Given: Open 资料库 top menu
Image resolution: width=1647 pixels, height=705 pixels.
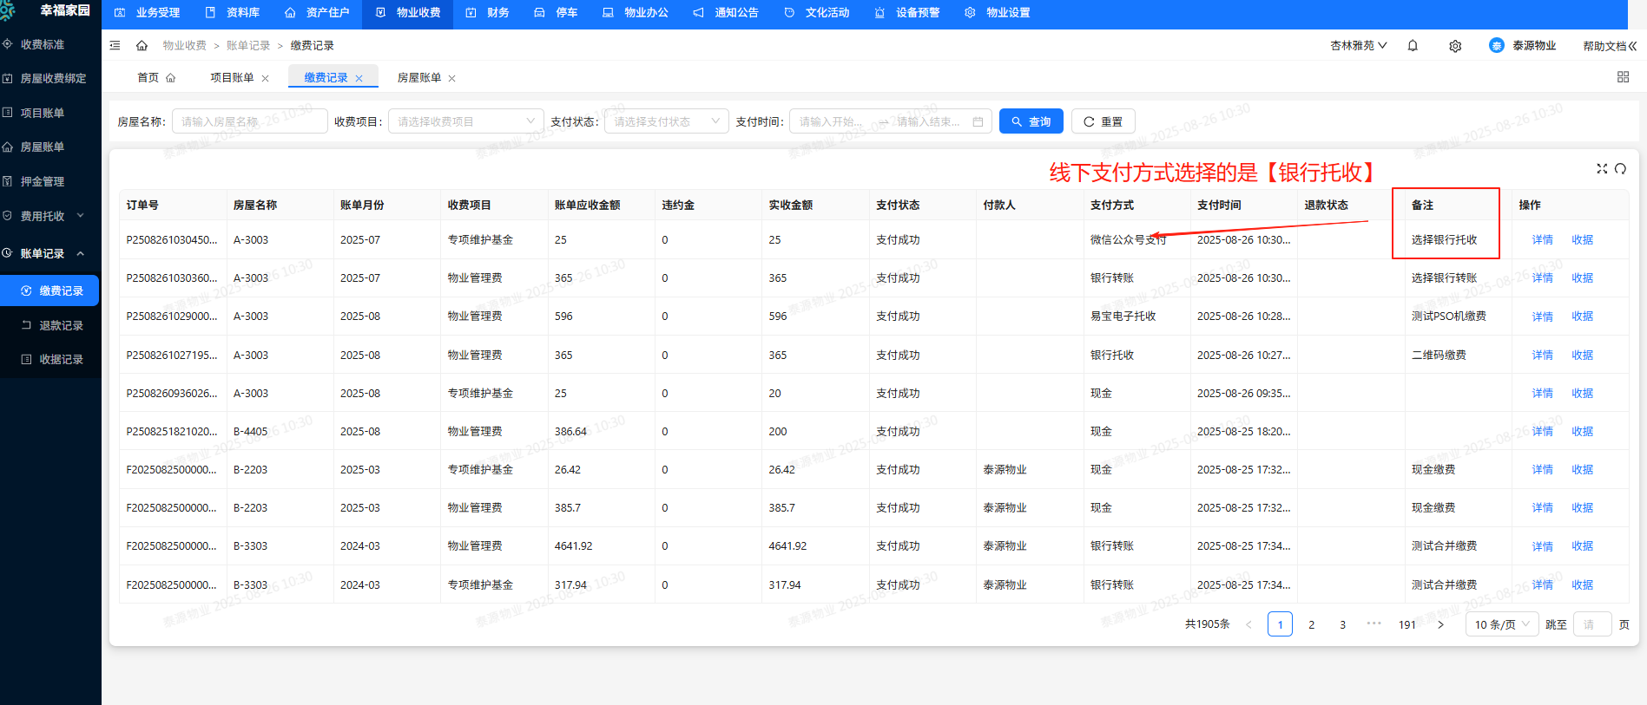Looking at the screenshot, I should pos(233,13).
